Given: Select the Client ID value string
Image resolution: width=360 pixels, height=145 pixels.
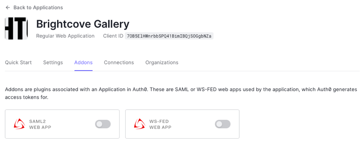Looking at the screenshot, I should [x=169, y=36].
